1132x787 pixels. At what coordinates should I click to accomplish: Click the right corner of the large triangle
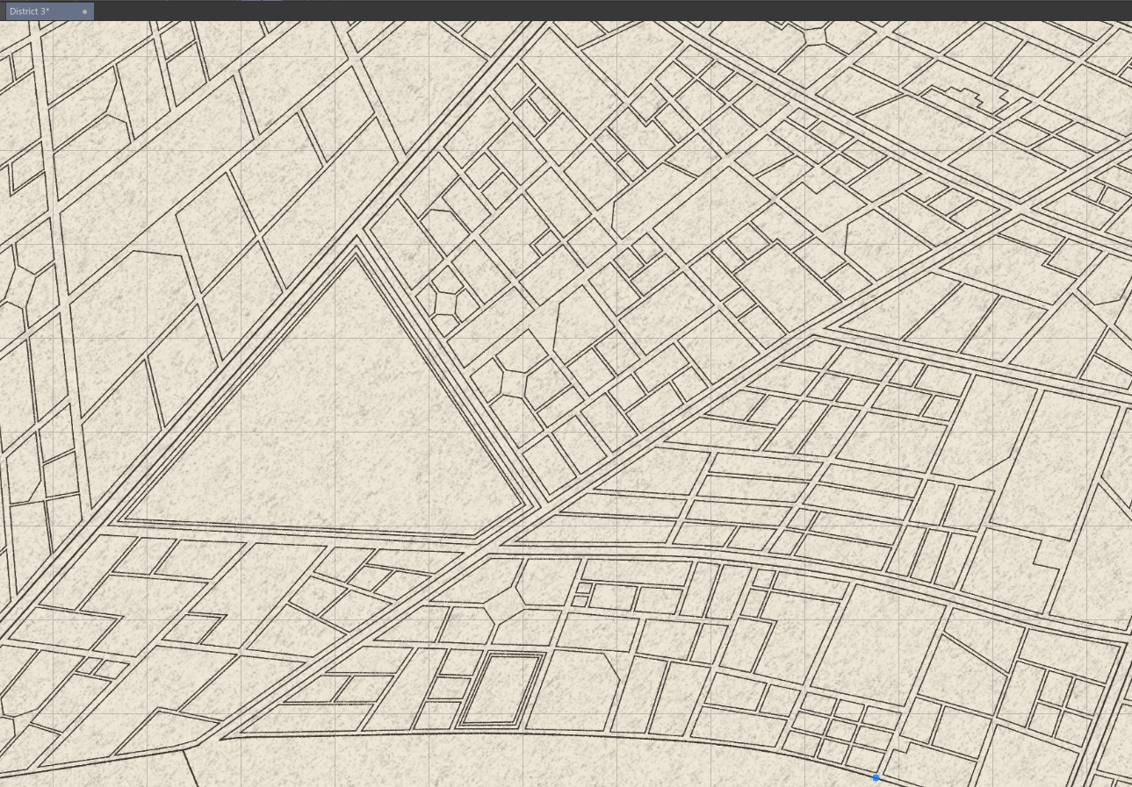pyautogui.click(x=522, y=507)
